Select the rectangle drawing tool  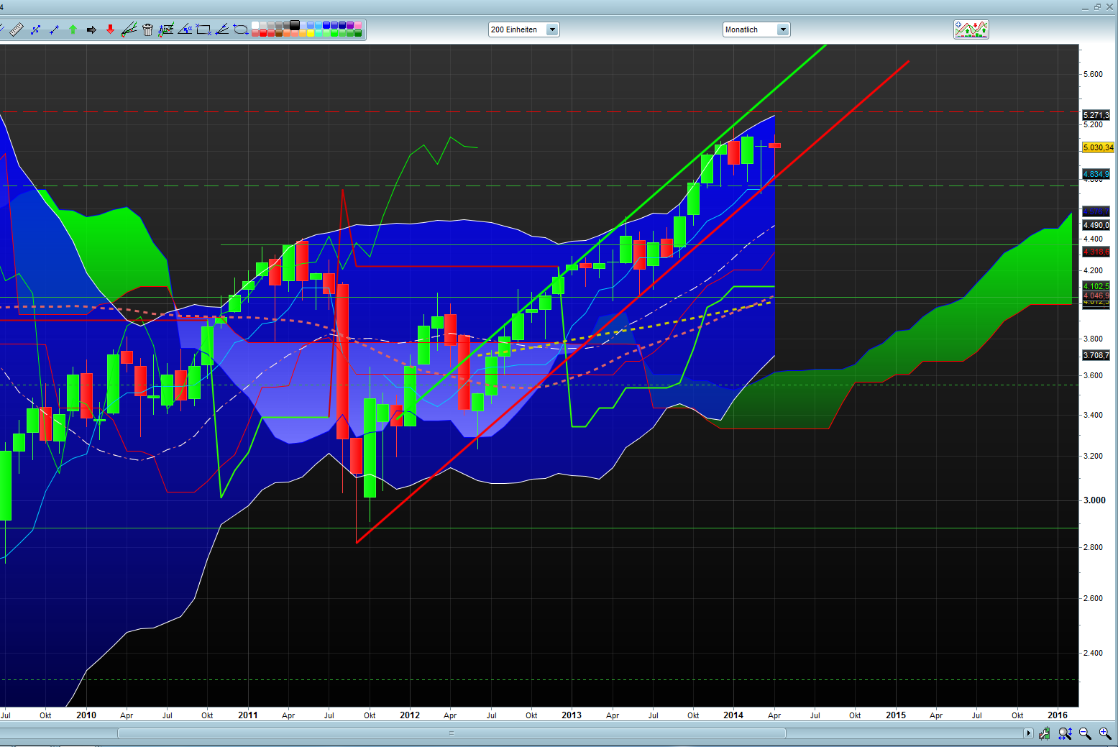203,29
